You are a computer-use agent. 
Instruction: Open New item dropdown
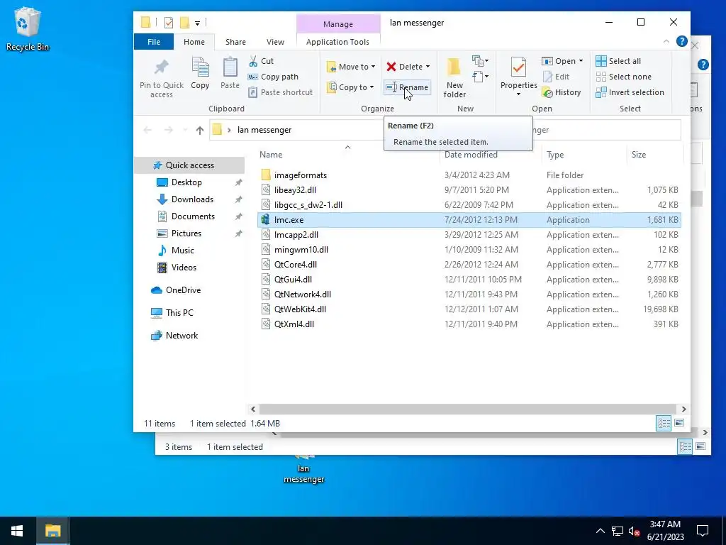(480, 61)
